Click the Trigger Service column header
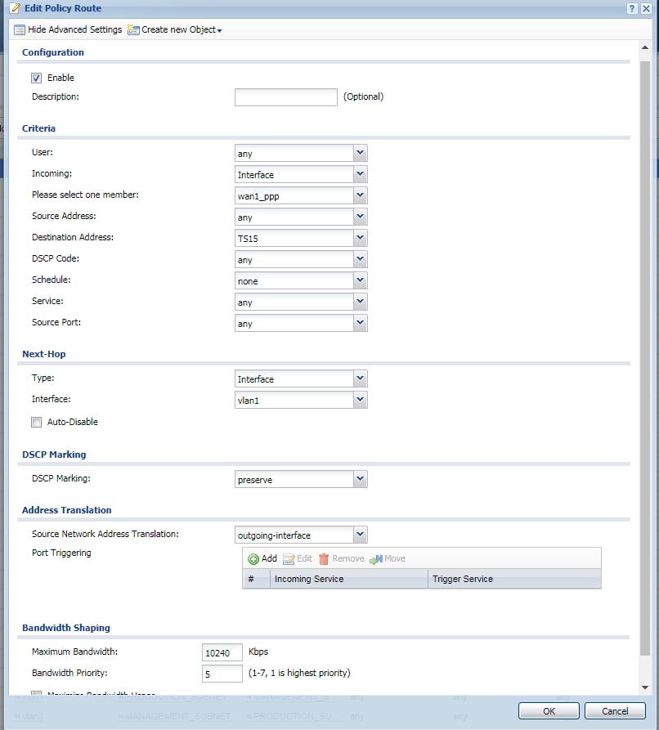Image resolution: width=659 pixels, height=730 pixels. tap(514, 579)
